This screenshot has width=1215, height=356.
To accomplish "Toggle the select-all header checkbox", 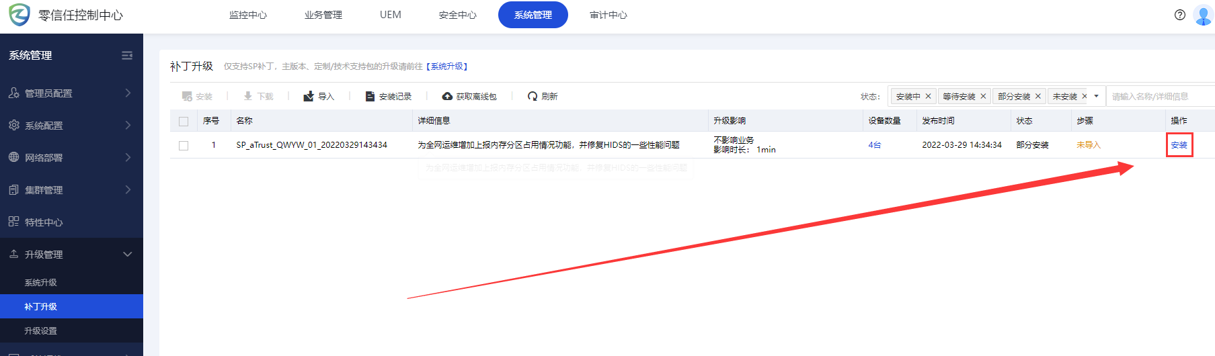I will pos(184,122).
